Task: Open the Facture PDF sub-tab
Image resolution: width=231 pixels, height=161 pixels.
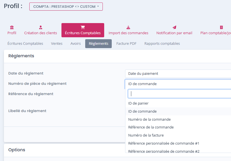Action: click(x=127, y=44)
